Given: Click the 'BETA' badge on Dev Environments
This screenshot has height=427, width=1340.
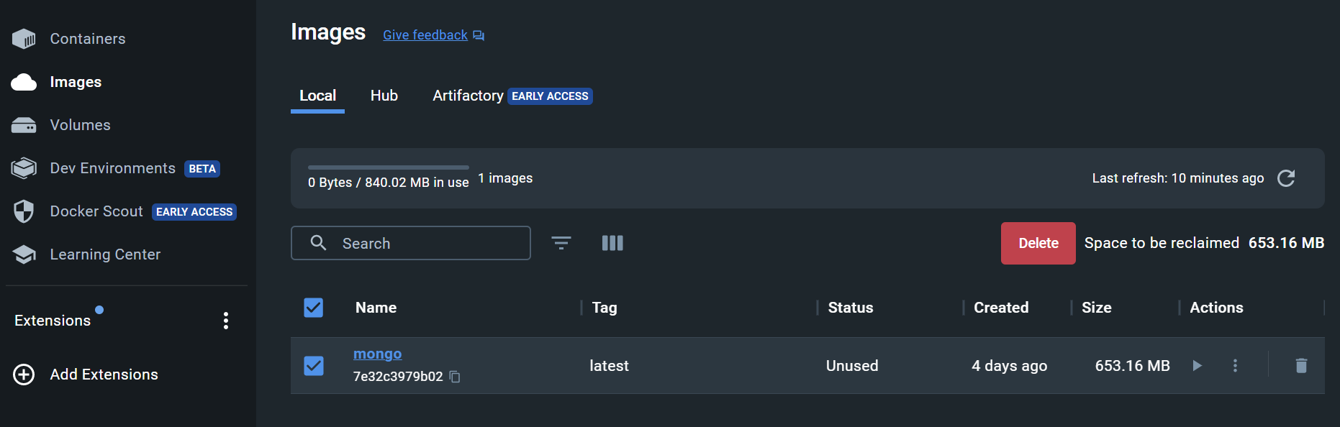Looking at the screenshot, I should (x=202, y=169).
